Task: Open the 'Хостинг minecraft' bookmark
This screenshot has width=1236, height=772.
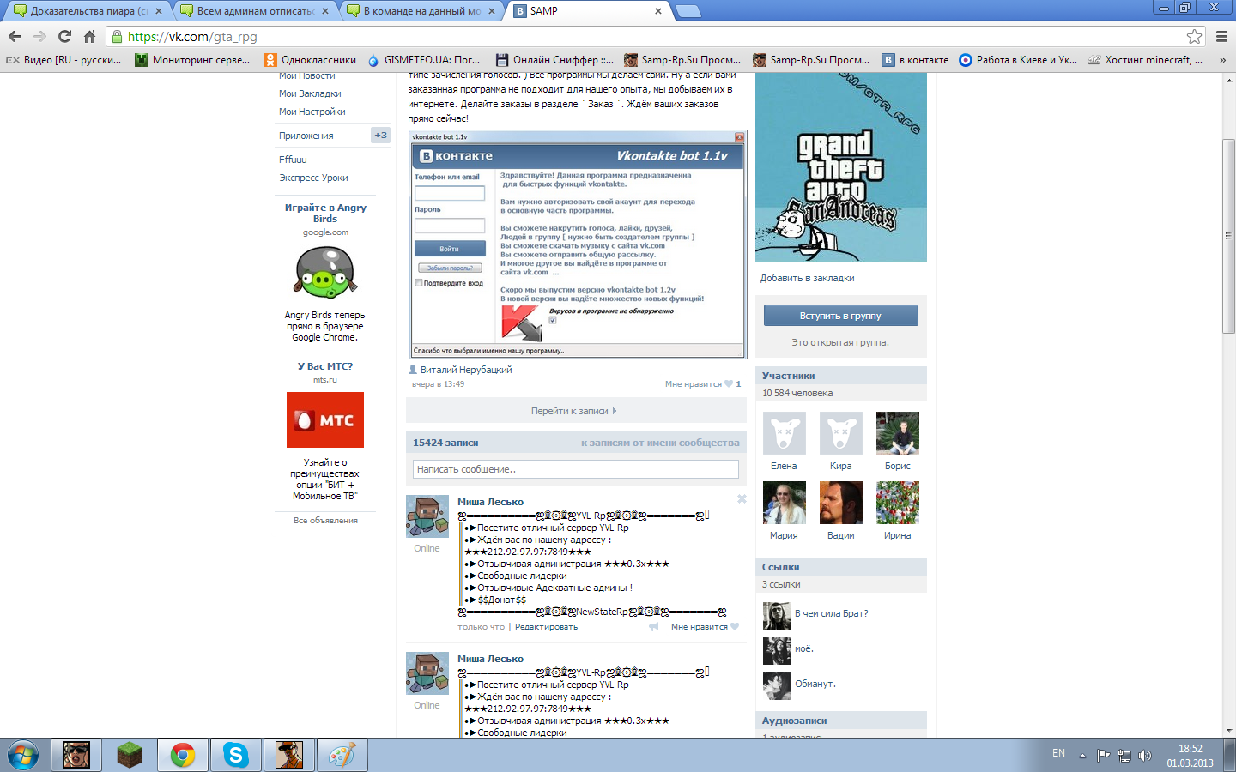Action: [x=1146, y=60]
